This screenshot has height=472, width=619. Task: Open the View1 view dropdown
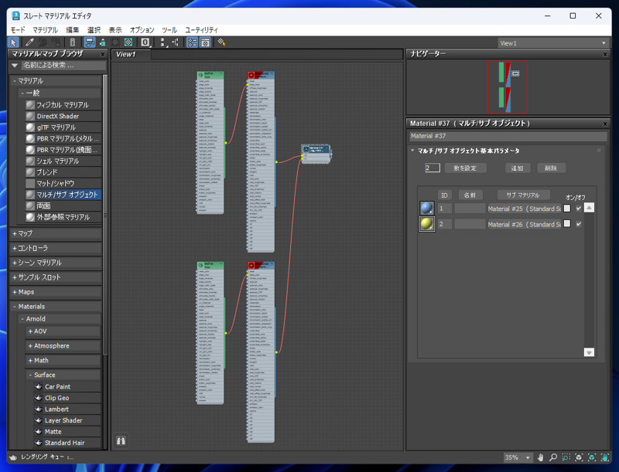click(552, 43)
